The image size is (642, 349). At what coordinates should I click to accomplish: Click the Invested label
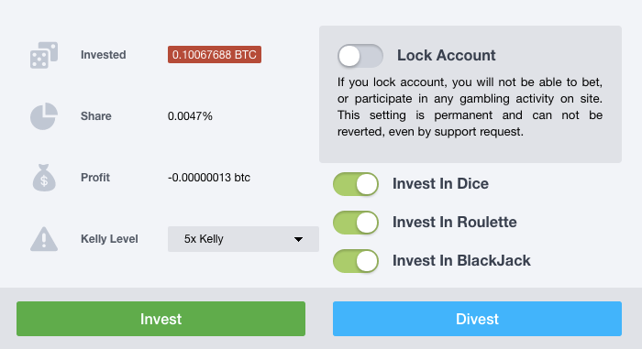[103, 55]
